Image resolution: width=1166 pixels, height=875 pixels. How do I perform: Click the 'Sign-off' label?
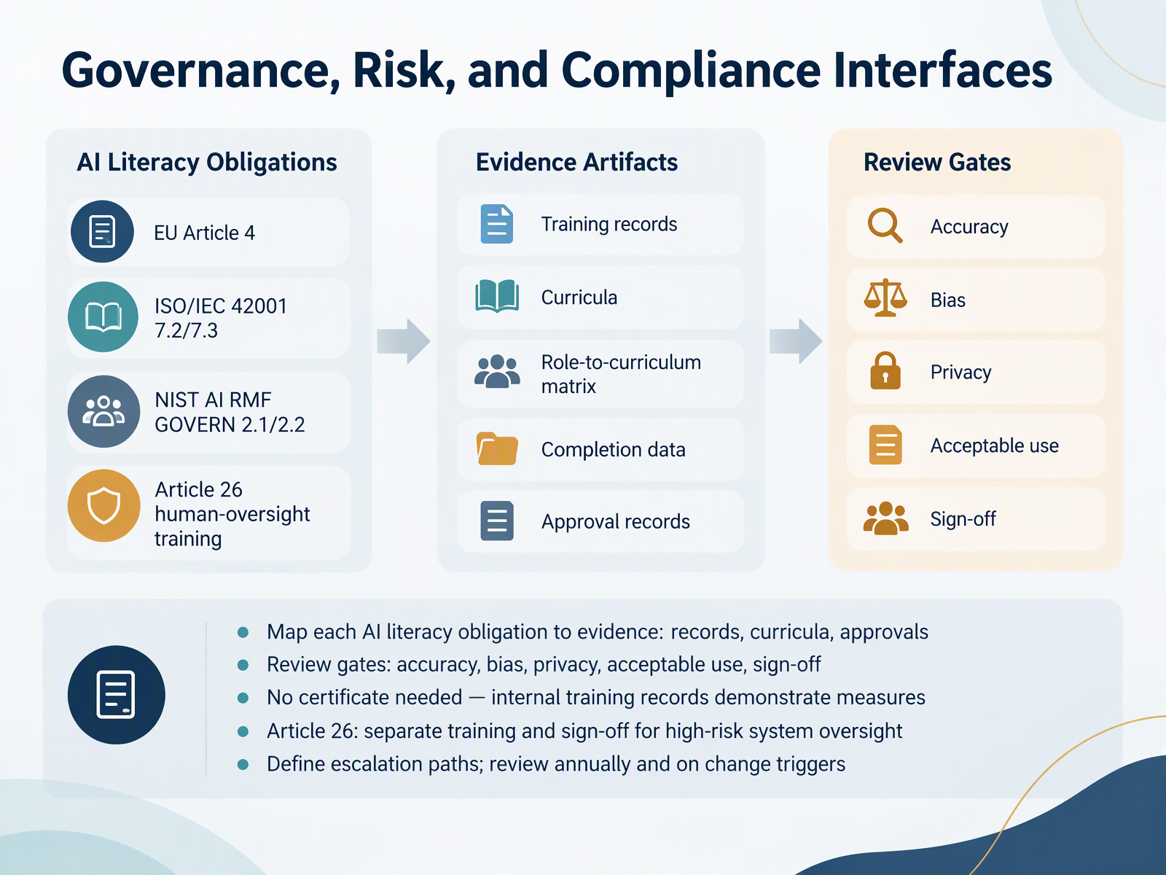pyautogui.click(x=963, y=519)
